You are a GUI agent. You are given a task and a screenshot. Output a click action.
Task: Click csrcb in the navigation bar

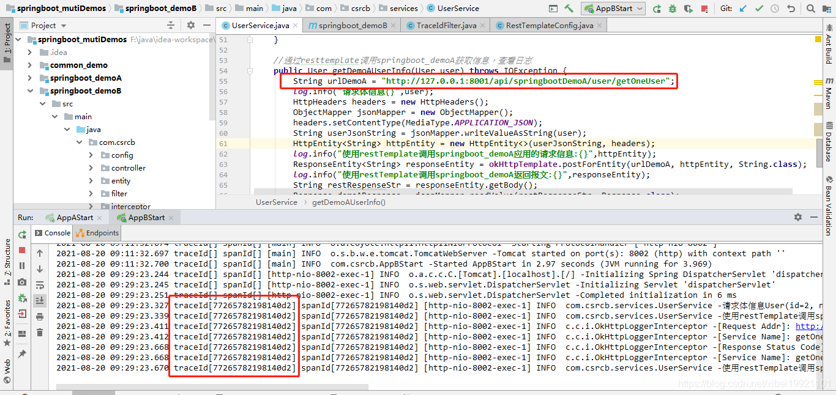[x=358, y=8]
